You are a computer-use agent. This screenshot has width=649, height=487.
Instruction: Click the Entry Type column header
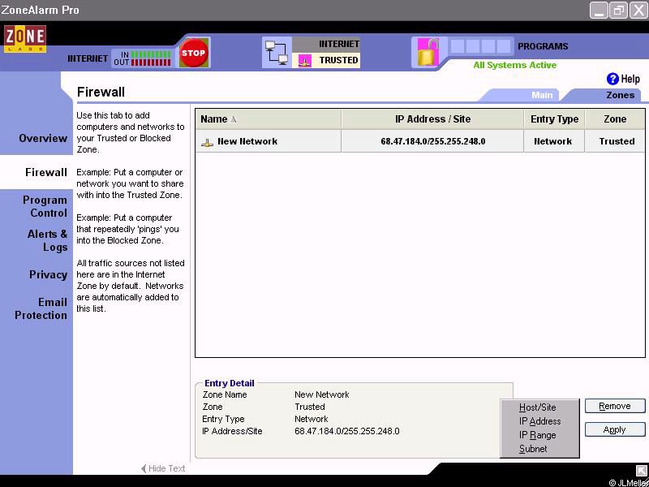pos(554,119)
